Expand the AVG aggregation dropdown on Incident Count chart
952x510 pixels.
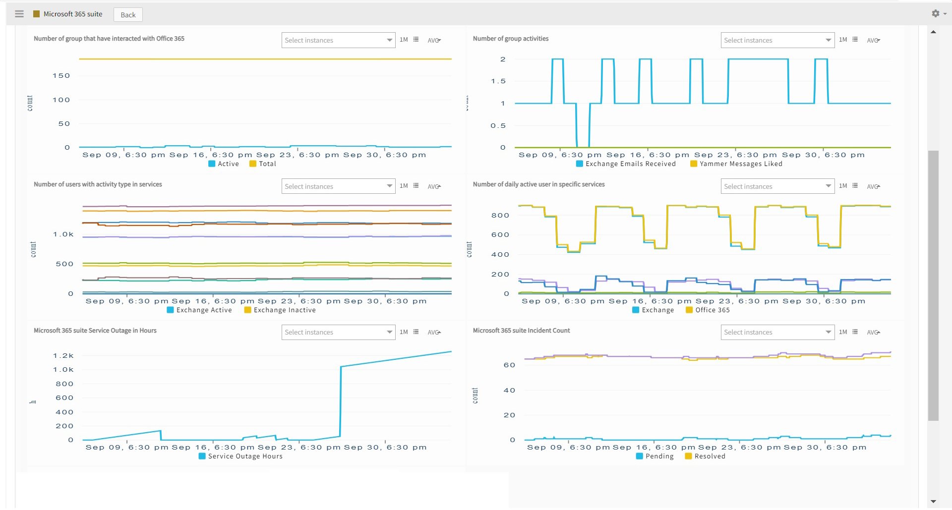coord(873,332)
